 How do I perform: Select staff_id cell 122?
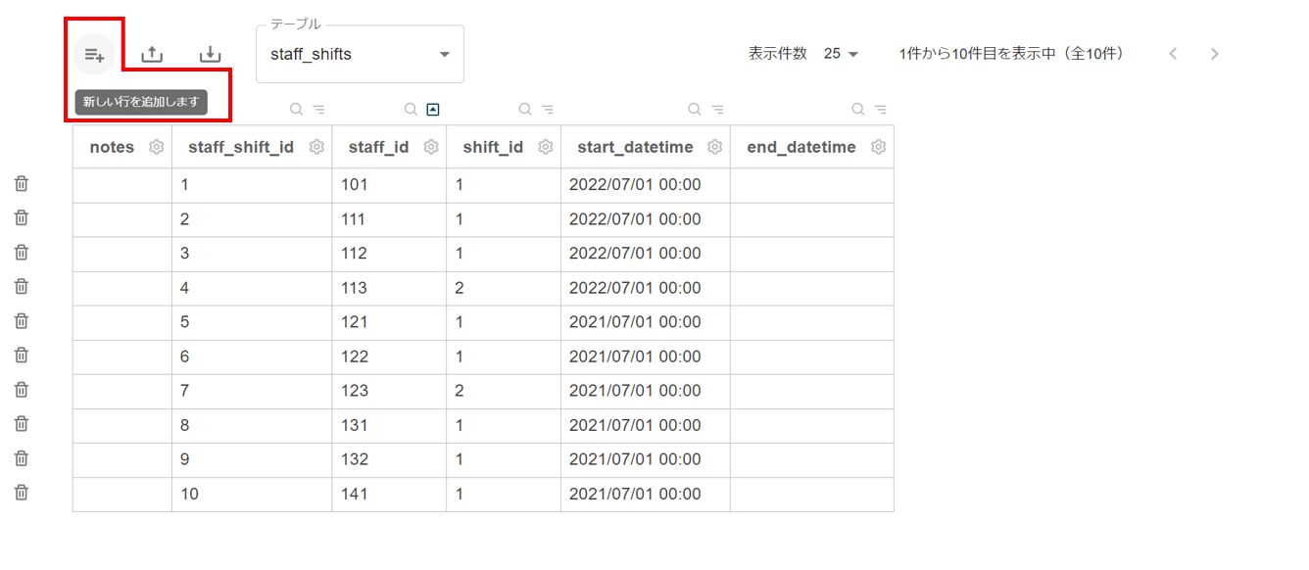point(389,356)
